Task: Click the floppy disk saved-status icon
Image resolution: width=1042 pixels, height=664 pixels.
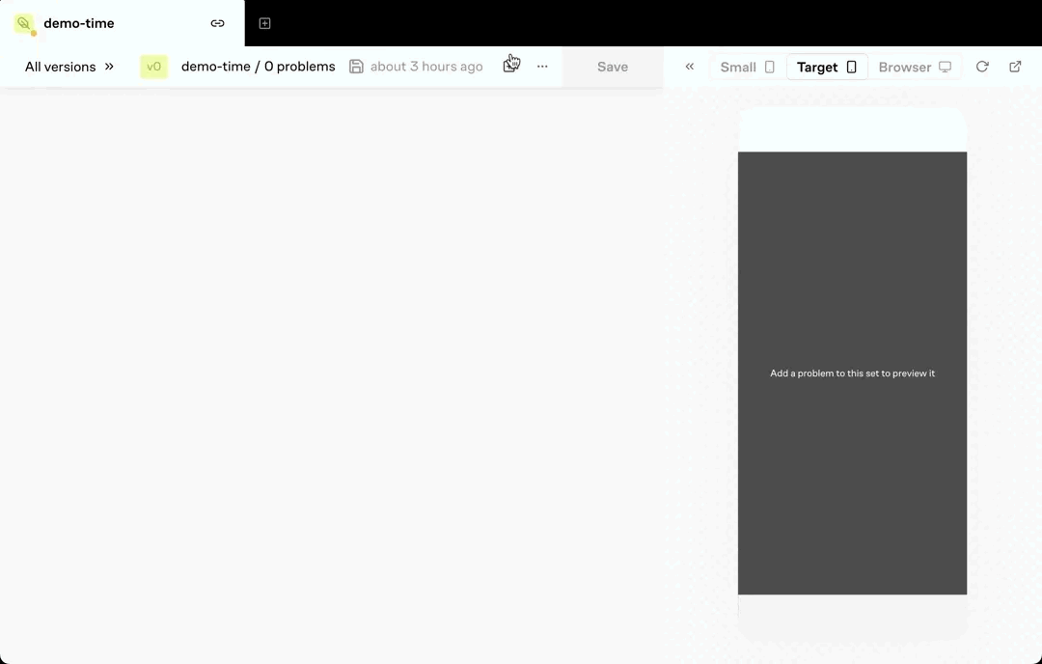Action: coord(356,67)
